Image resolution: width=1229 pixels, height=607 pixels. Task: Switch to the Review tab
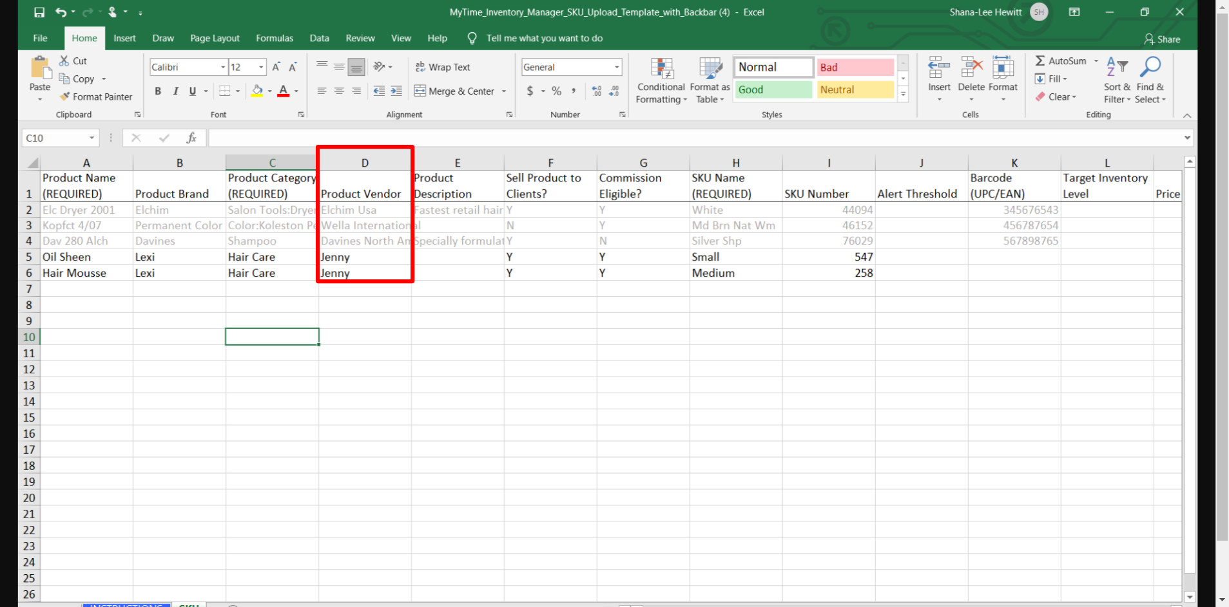(360, 38)
